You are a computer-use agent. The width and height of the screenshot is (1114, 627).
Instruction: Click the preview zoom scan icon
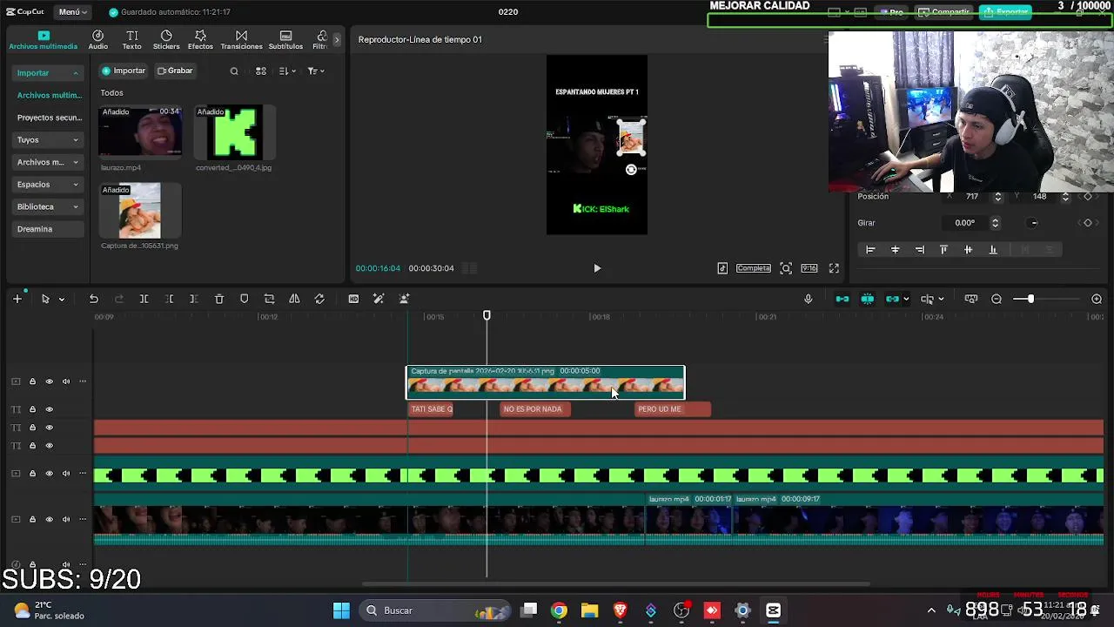[x=786, y=268]
